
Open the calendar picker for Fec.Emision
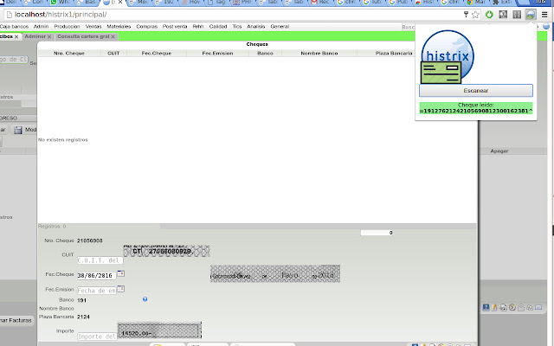pyautogui.click(x=121, y=289)
